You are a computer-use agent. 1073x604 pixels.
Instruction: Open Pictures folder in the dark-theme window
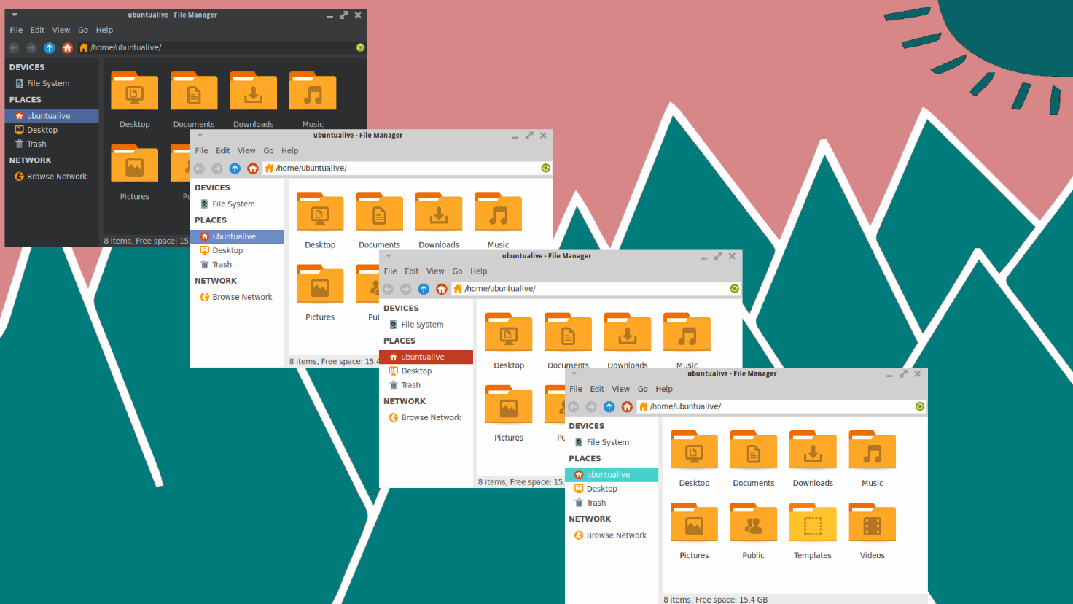pyautogui.click(x=135, y=163)
